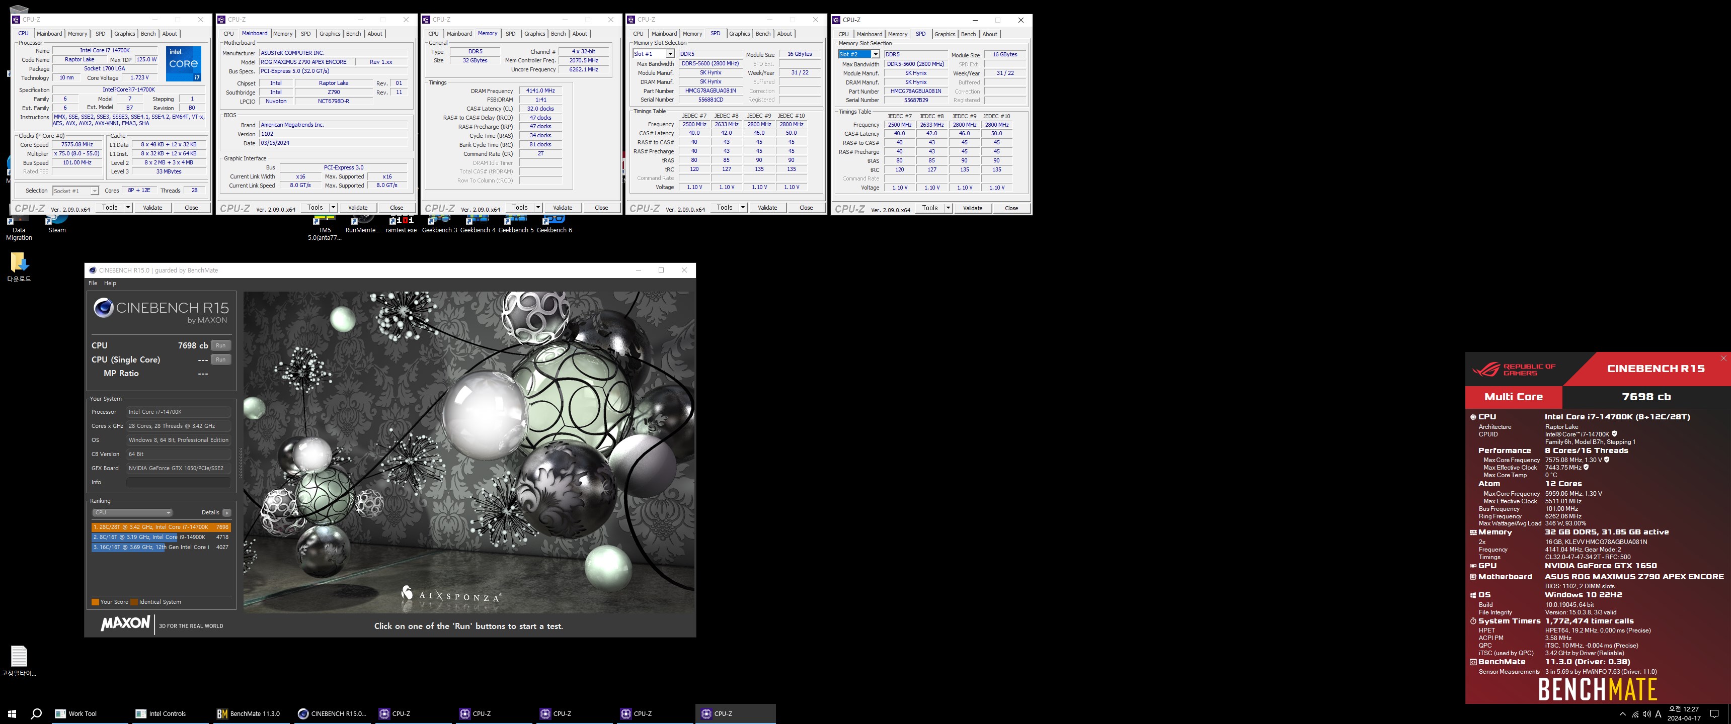Screen dimensions: 1731x724
Task: Open the Geekbench 3 shortcut
Action: (439, 225)
